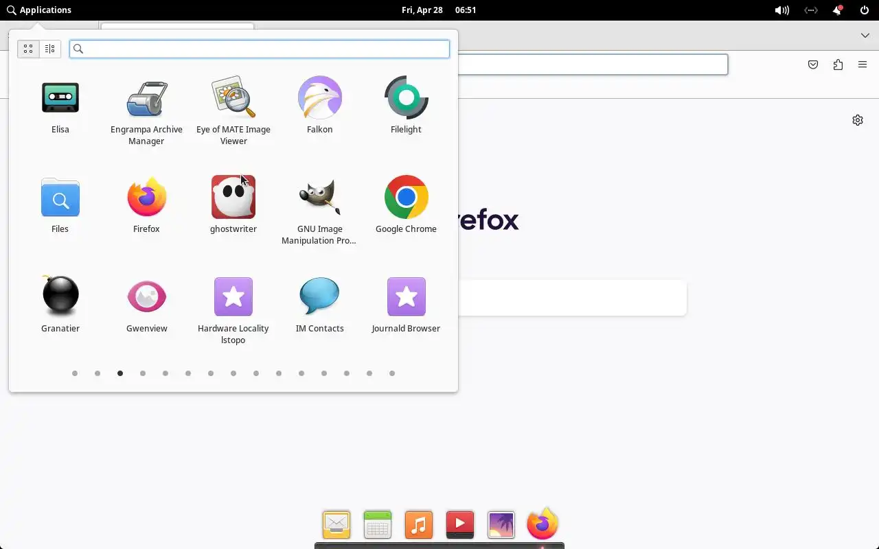Expand Firefox list all tabs chevron
Screen dimensions: 879x549
865,36
